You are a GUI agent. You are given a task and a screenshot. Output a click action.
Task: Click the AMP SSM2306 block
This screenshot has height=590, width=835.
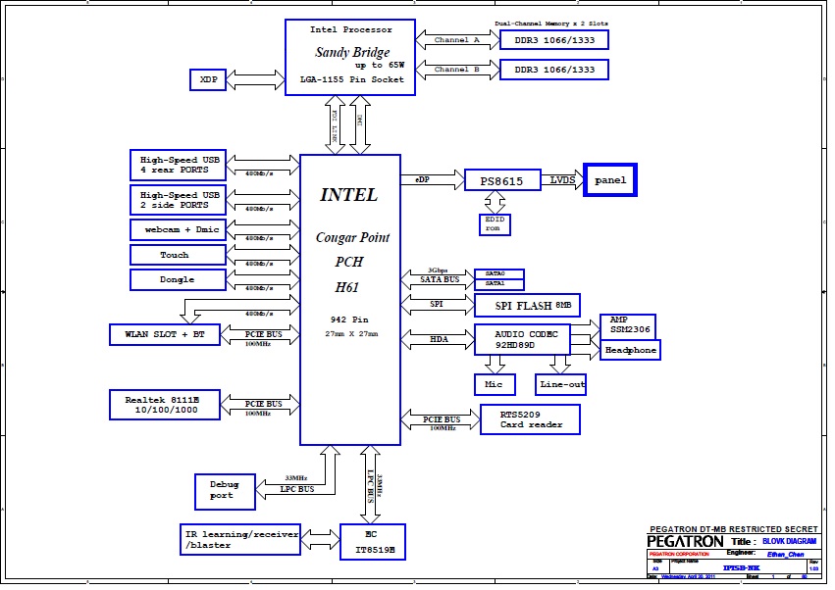pos(628,325)
